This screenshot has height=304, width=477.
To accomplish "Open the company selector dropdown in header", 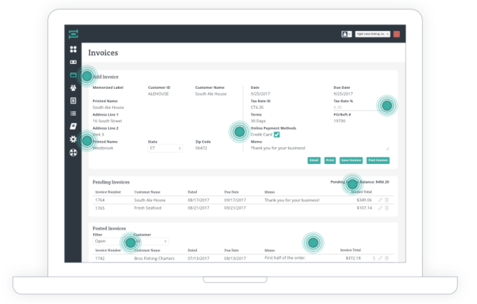I will click(x=372, y=34).
